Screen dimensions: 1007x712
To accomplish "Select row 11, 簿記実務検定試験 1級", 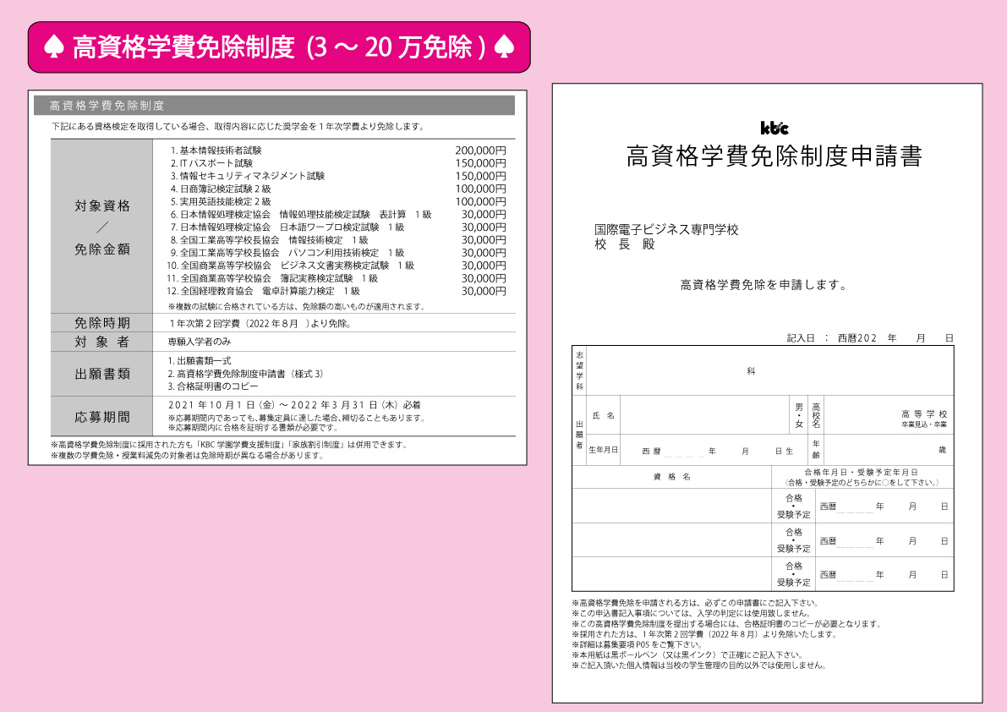I will [x=337, y=278].
